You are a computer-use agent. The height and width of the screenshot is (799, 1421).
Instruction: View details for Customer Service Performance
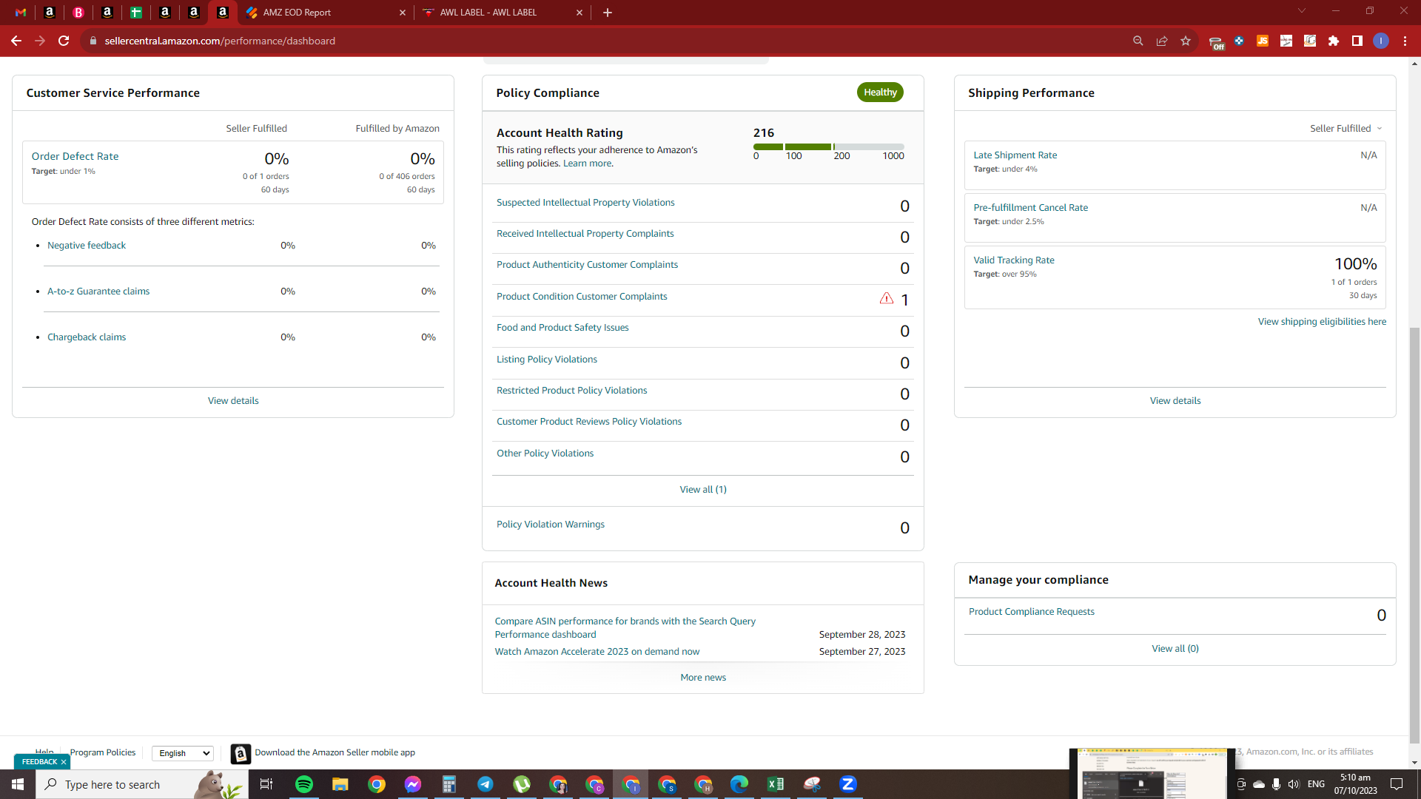click(x=233, y=401)
